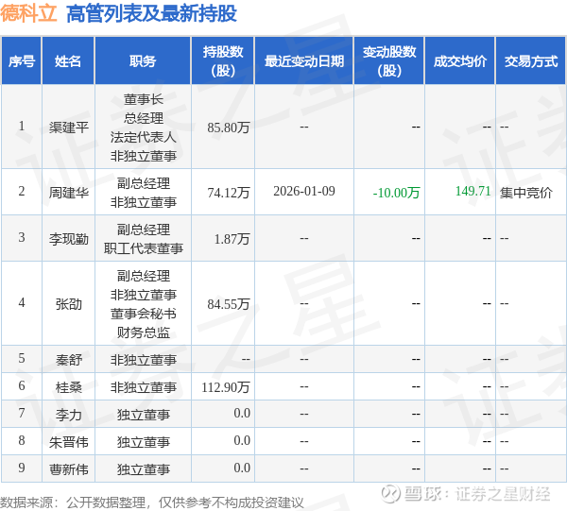Click the 112.90万 shareholding value
567x511 pixels.
[x=226, y=387]
